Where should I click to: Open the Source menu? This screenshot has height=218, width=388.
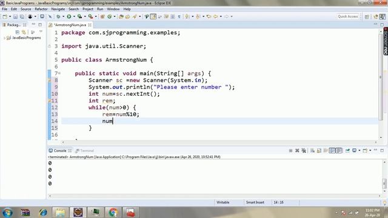coord(25,9)
